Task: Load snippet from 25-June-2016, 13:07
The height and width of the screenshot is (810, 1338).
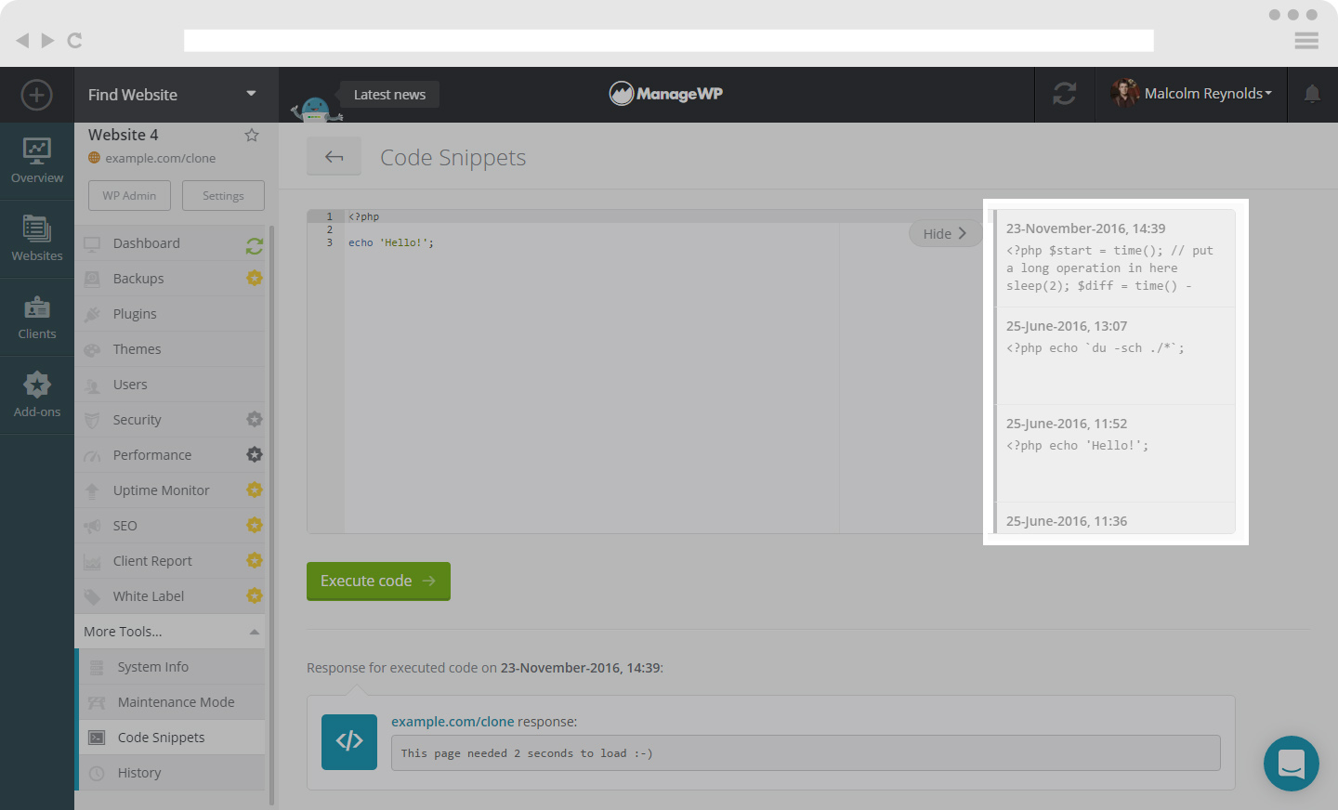Action: pyautogui.click(x=1114, y=356)
